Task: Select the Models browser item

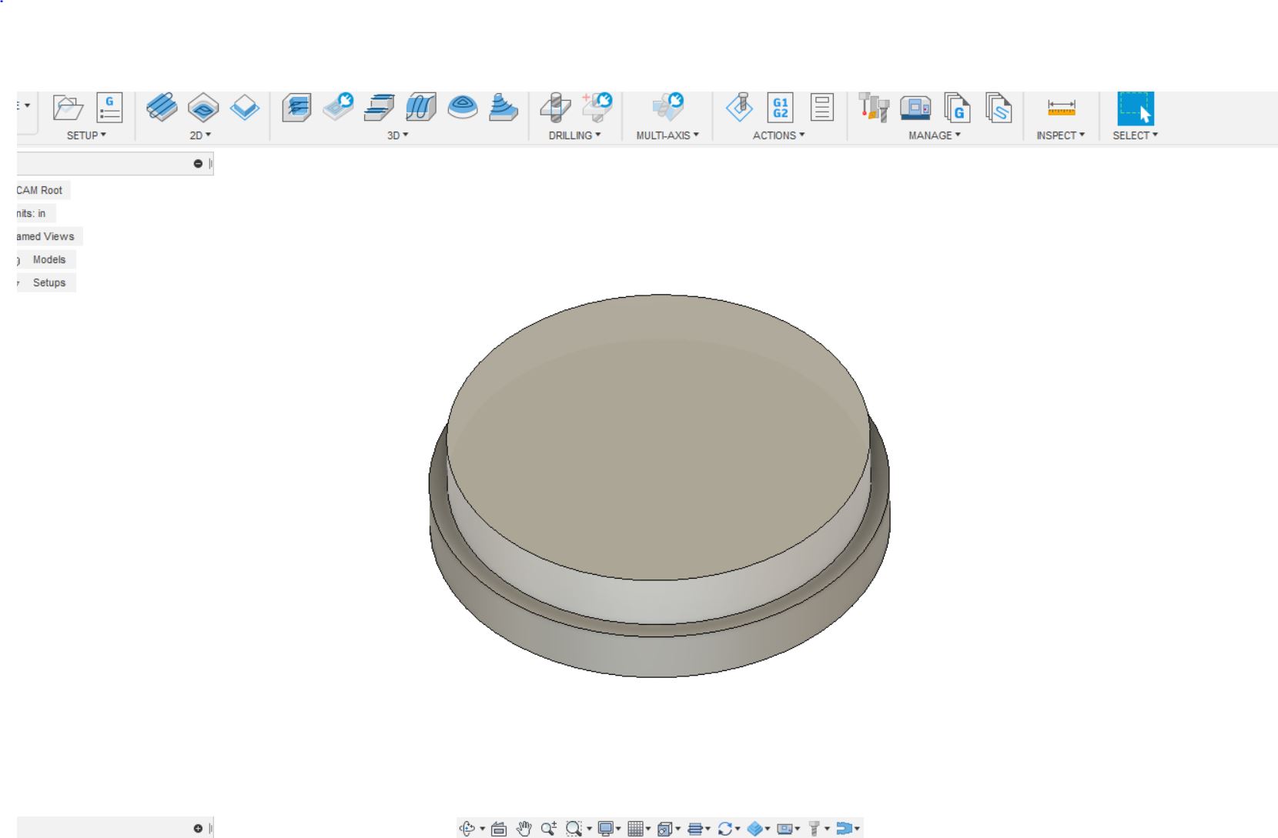Action: pos(49,260)
